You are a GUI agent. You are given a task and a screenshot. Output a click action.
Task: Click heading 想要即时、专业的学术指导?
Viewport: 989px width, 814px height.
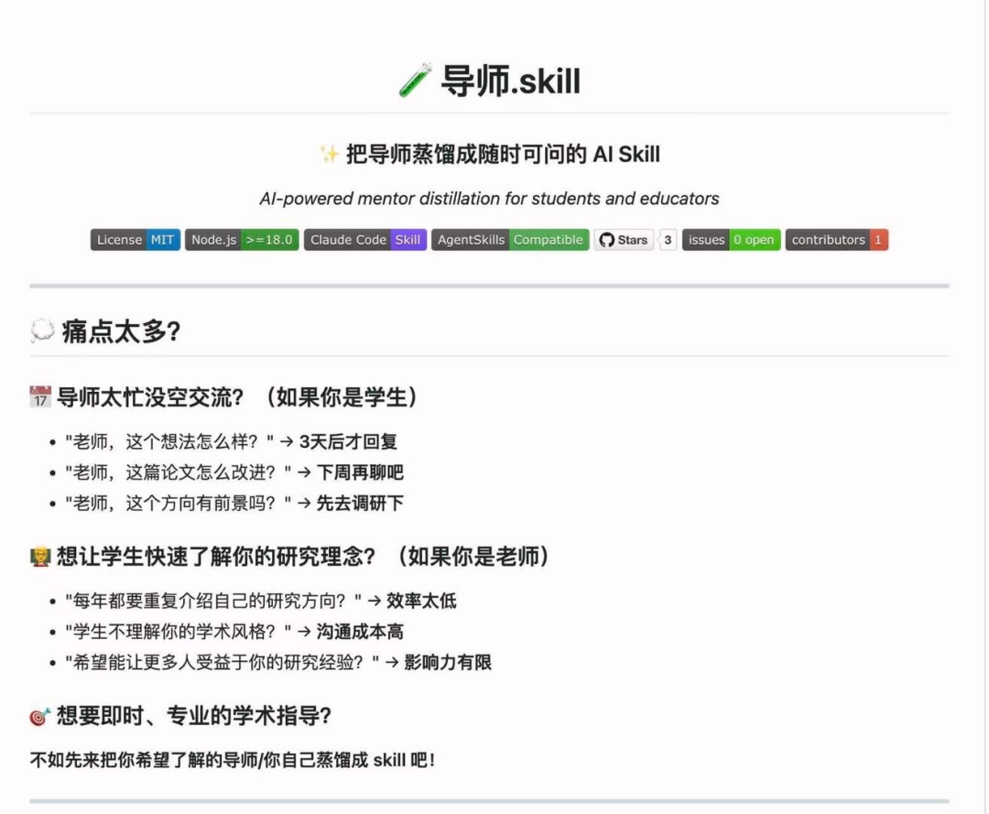[194, 716]
